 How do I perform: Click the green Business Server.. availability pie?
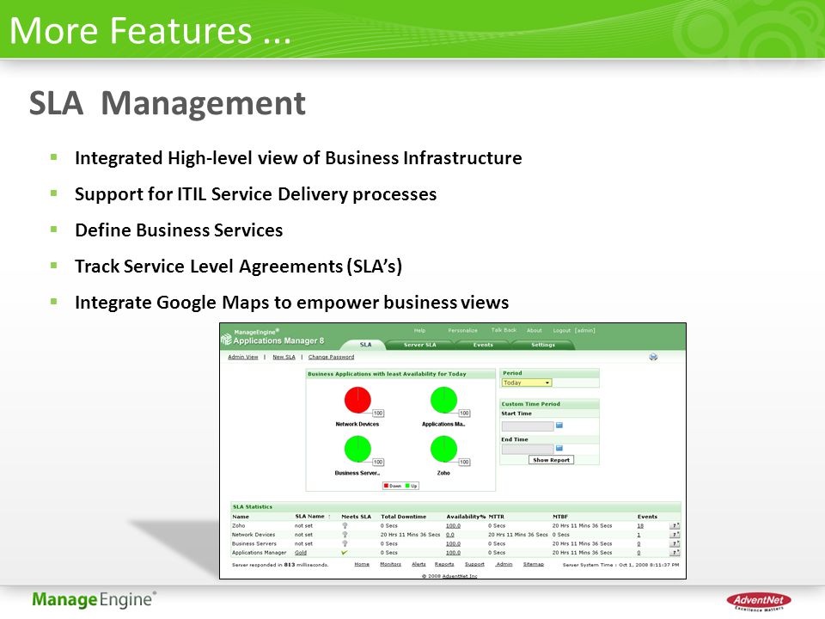tap(357, 449)
